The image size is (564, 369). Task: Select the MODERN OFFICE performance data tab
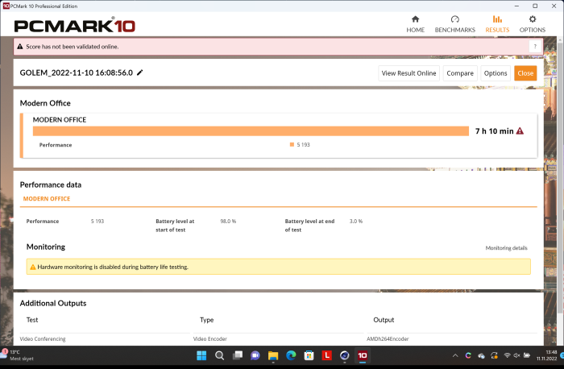click(47, 198)
